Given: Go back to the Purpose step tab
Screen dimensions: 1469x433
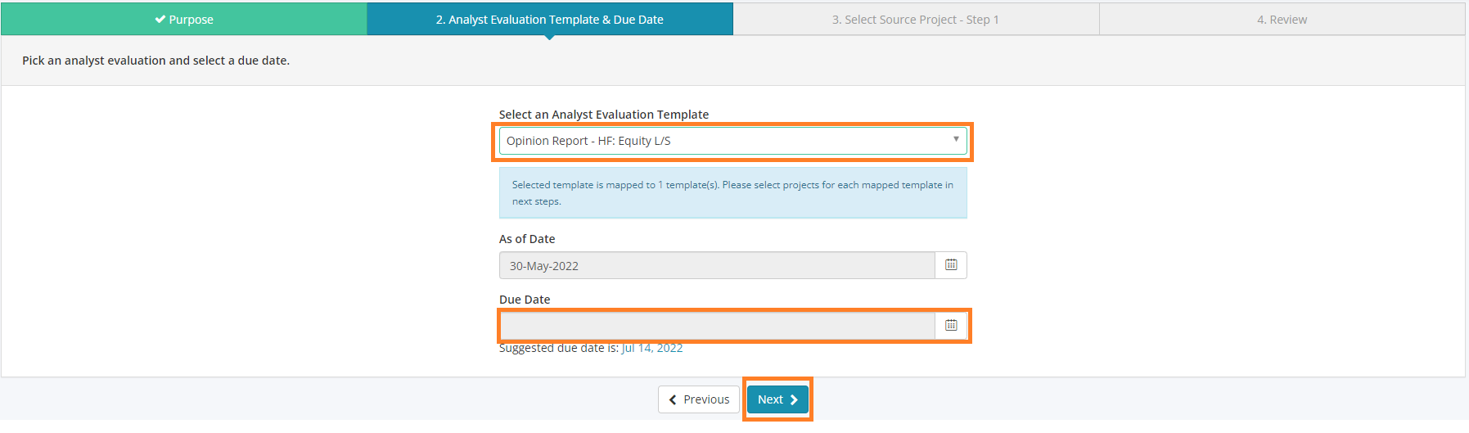Looking at the screenshot, I should 184,20.
